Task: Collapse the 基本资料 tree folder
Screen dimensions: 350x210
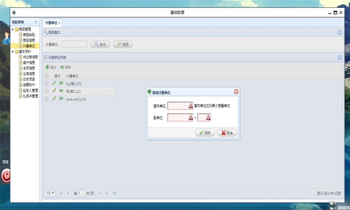Action: click(13, 51)
